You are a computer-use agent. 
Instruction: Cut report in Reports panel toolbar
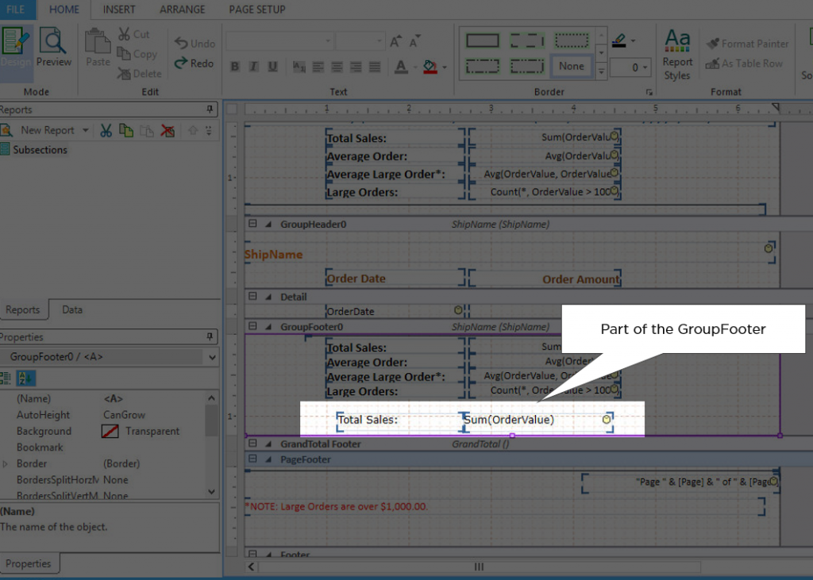point(106,131)
